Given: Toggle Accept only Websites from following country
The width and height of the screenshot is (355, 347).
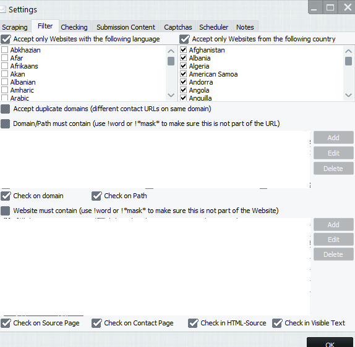Looking at the screenshot, I should [184, 39].
